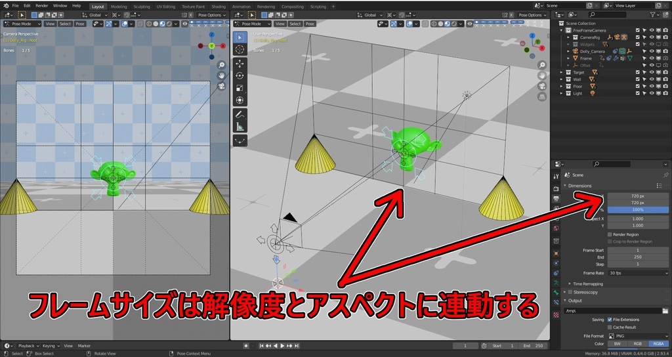Viewport: 672px width, 357px height.
Task: Open the Texture properties tab icon
Action: (x=556, y=314)
